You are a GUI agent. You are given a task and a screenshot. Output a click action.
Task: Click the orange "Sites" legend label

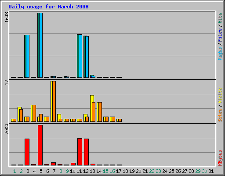click(220, 115)
